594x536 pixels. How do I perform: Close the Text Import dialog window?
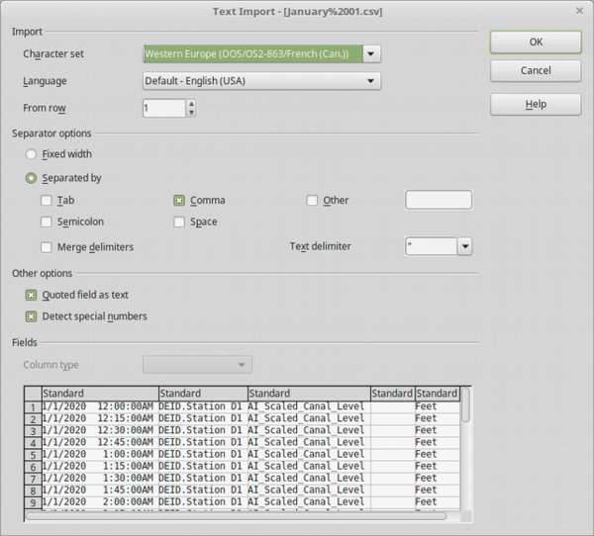pyautogui.click(x=578, y=11)
